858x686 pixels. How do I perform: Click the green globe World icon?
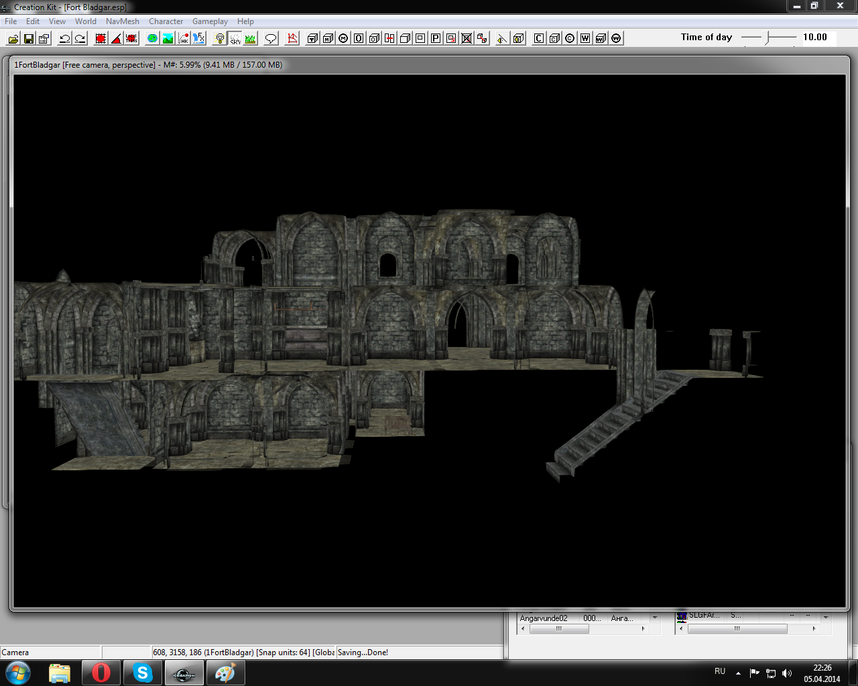click(153, 38)
